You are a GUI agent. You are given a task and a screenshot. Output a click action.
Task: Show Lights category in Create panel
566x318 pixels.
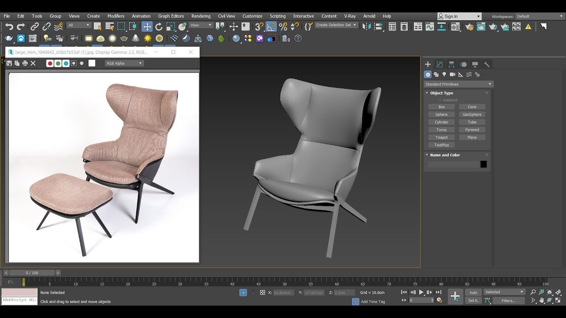(x=444, y=75)
